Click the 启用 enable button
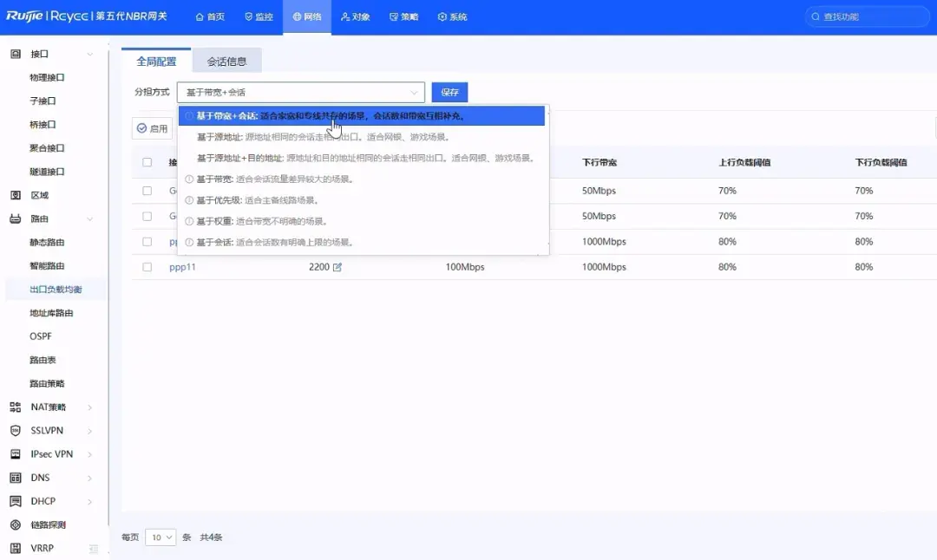Viewport: 937px width, 560px height. point(153,127)
